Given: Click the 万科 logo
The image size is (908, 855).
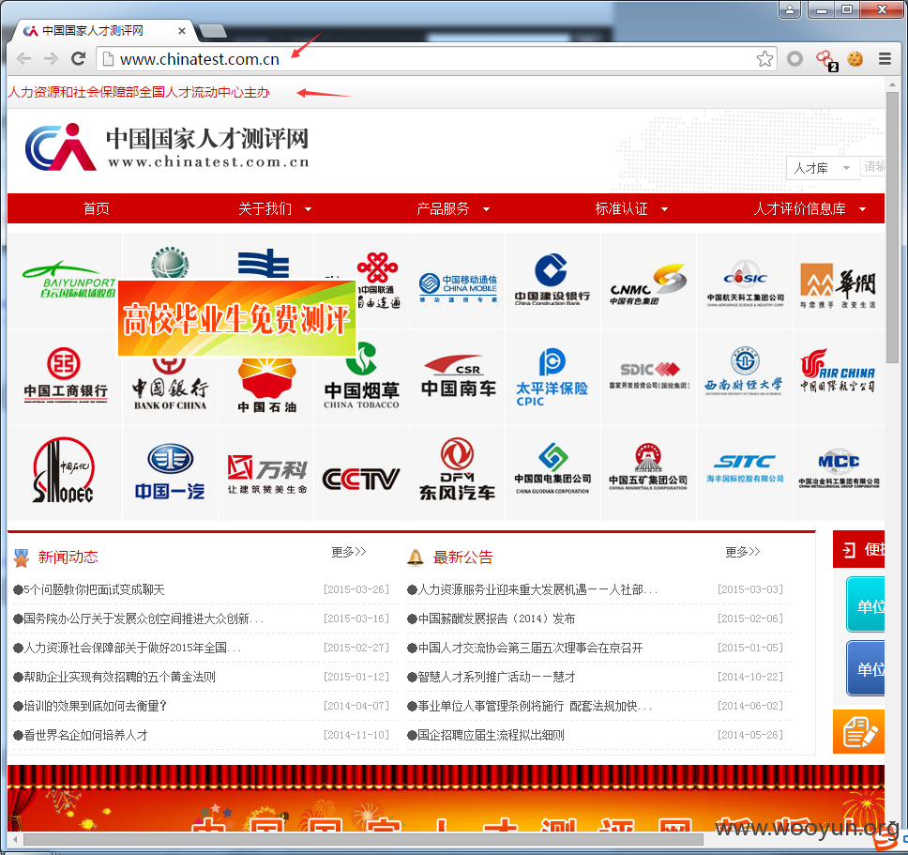Looking at the screenshot, I should (267, 474).
